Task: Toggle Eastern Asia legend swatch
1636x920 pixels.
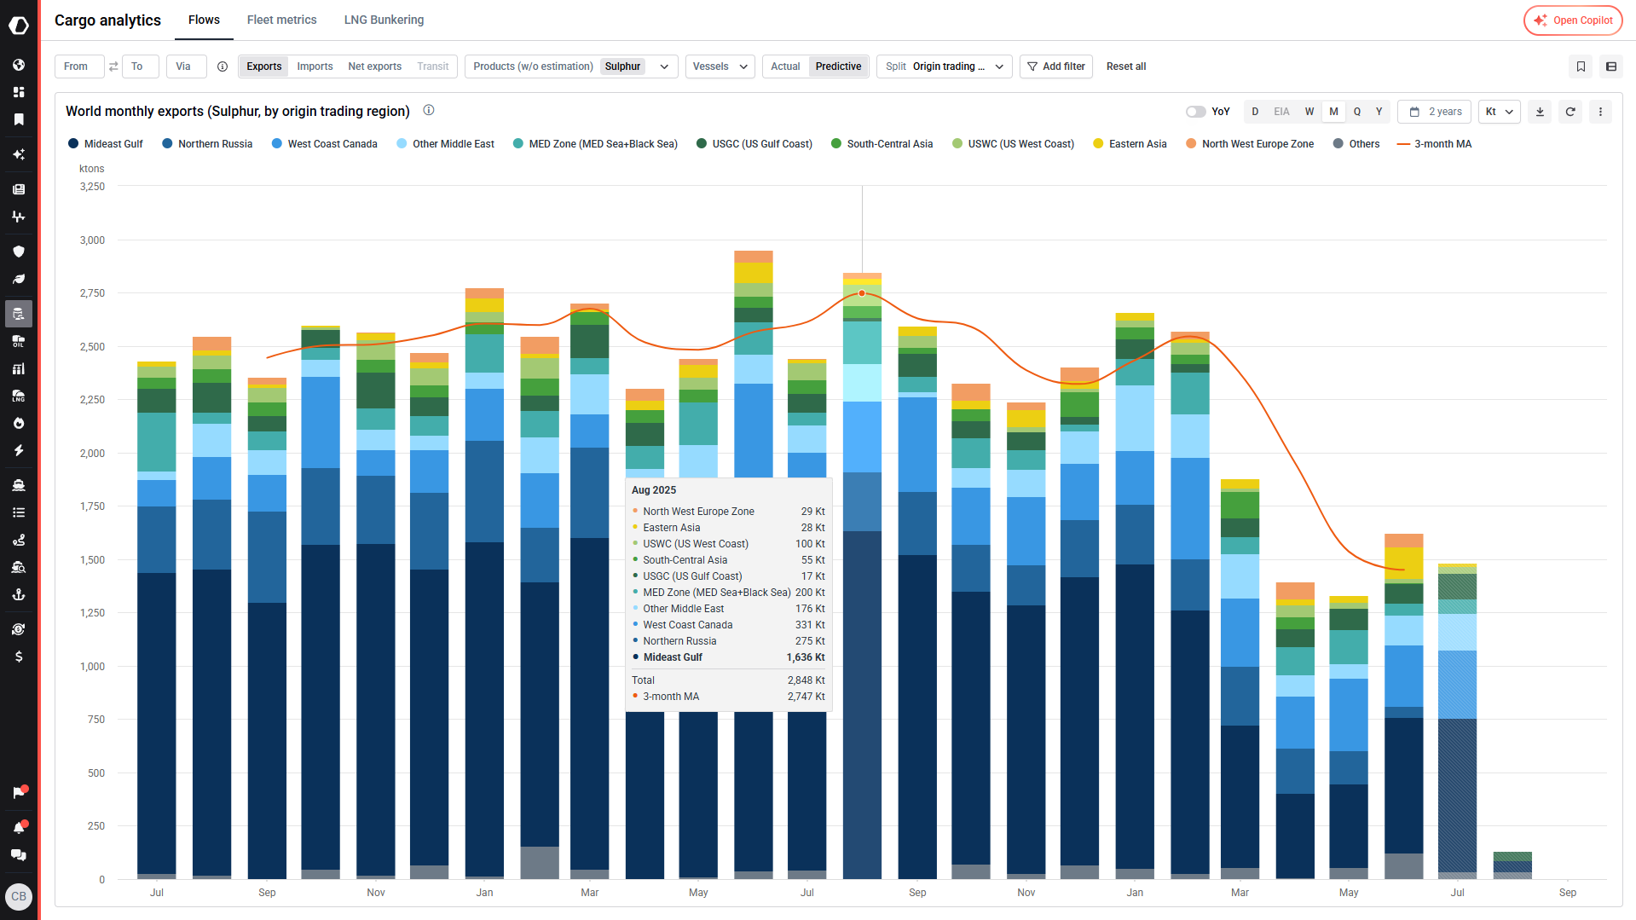Action: [1098, 144]
